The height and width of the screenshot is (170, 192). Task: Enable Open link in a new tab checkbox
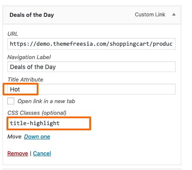tap(11, 101)
